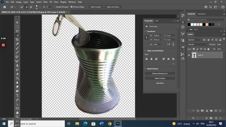Click the Home icon in options bar

pos(5,7)
